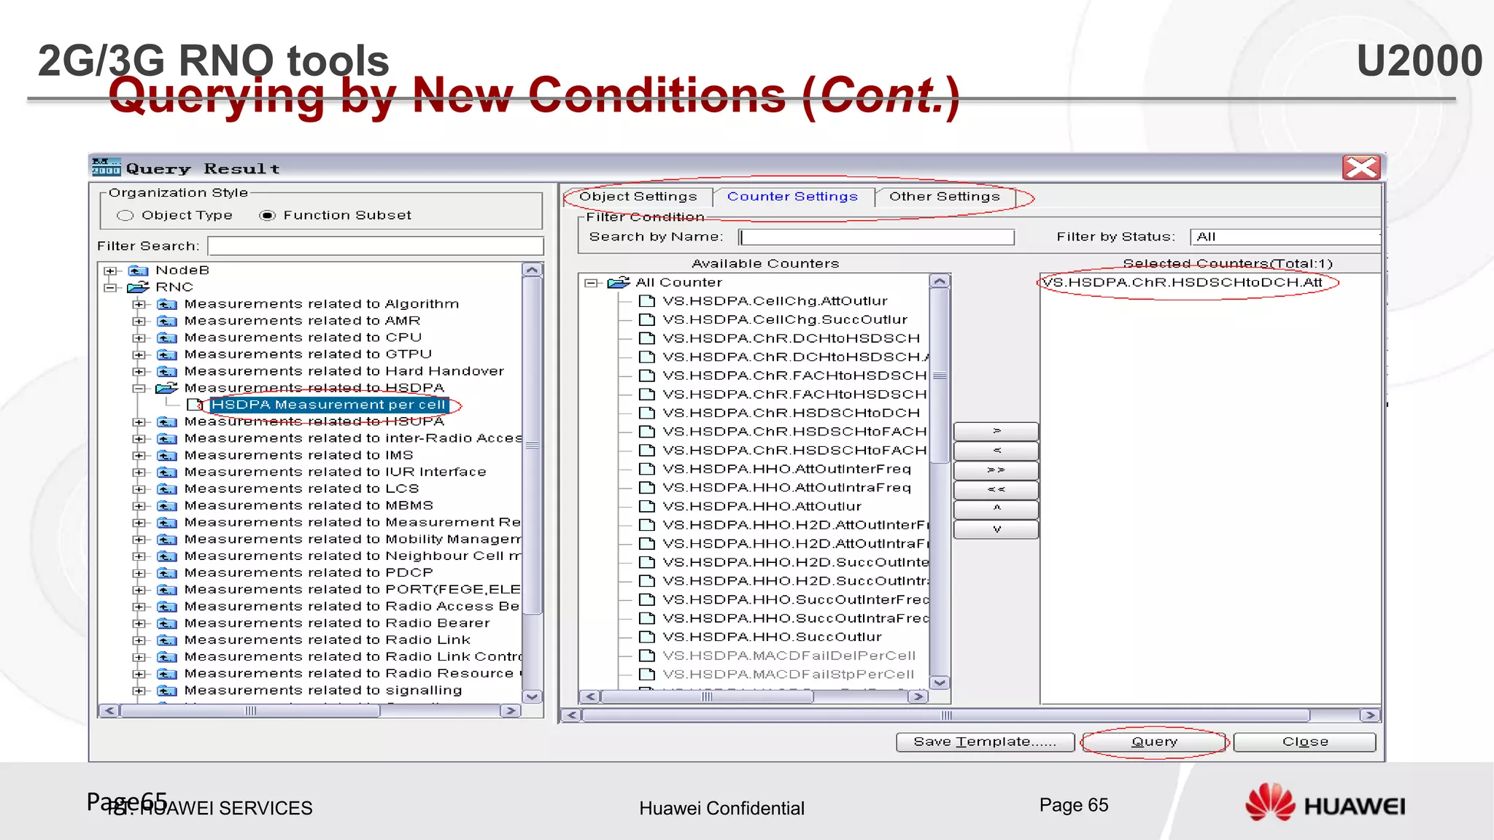The image size is (1494, 840).
Task: Click left tree horizontal scrollbar thumb
Action: (x=250, y=711)
